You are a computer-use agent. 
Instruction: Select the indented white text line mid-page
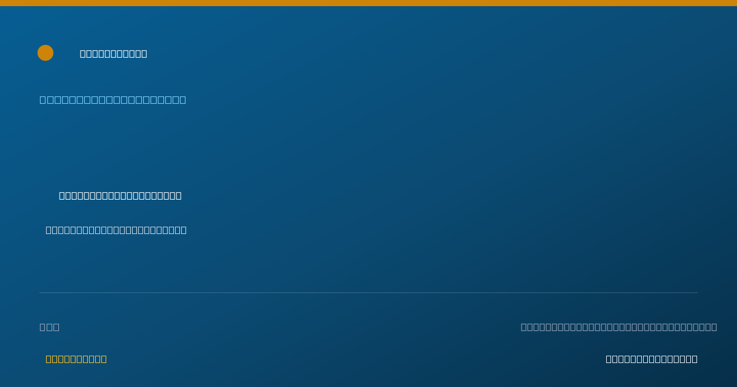120,195
